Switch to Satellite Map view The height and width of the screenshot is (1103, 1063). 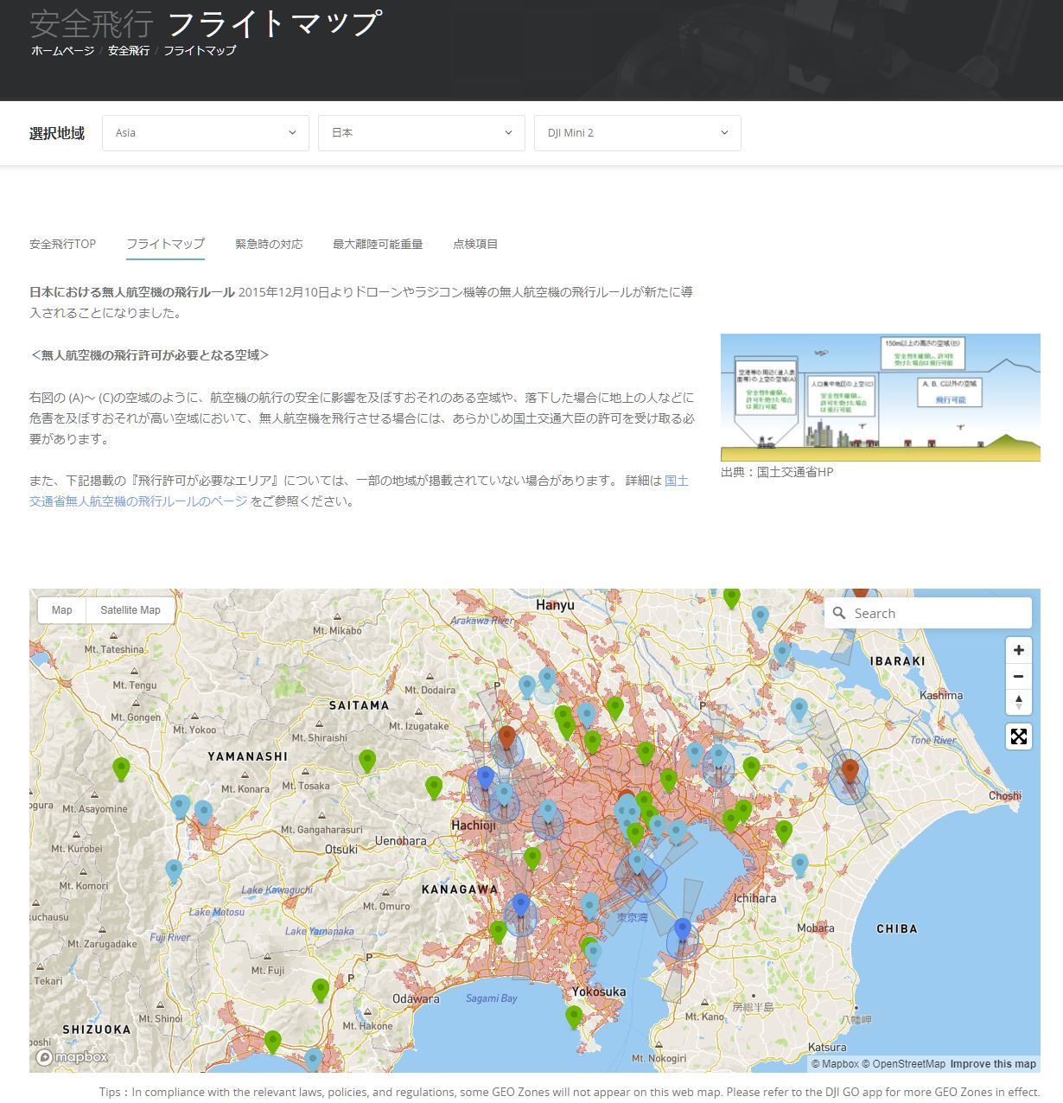[x=130, y=610]
